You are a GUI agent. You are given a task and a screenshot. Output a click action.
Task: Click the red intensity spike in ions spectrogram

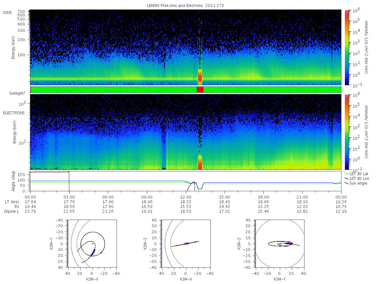[x=200, y=76]
